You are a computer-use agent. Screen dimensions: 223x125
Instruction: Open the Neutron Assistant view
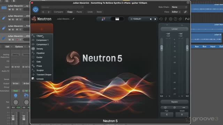tap(103, 19)
